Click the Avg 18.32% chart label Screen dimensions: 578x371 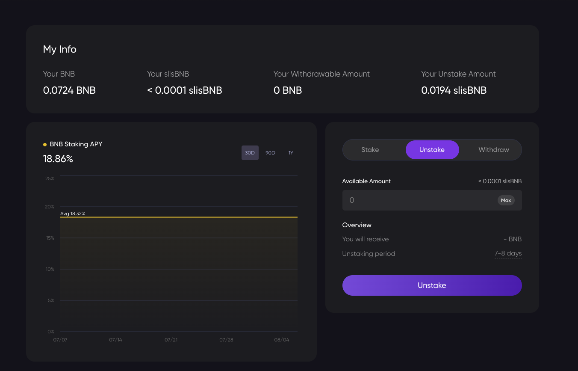73,214
